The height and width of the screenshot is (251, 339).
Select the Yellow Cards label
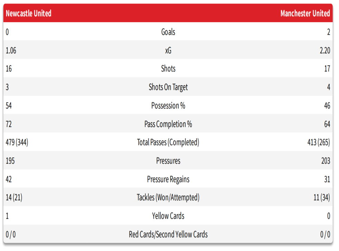(x=168, y=216)
